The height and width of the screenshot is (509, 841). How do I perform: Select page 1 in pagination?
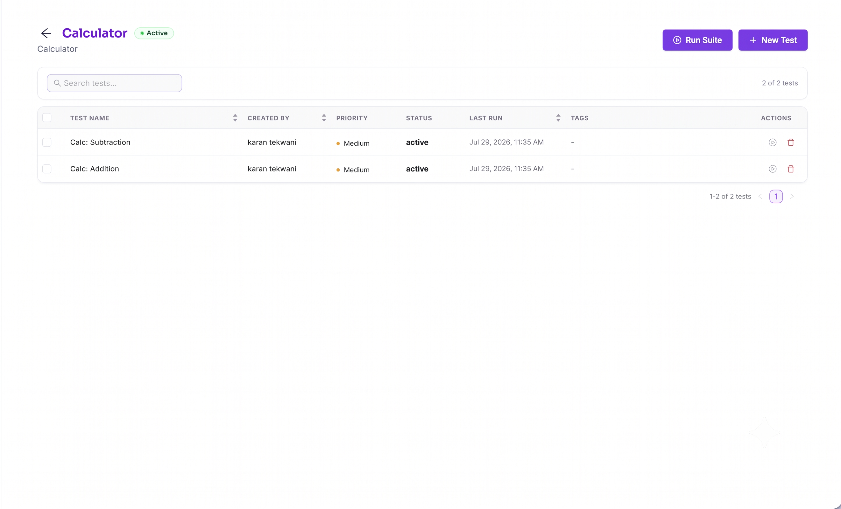(776, 197)
